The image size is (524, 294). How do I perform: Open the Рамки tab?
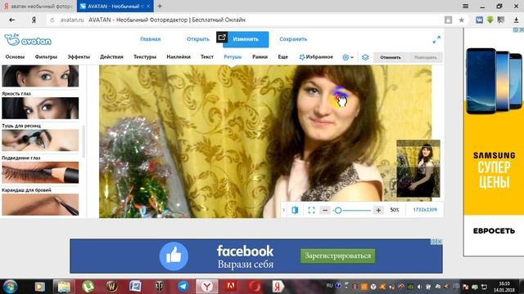pyautogui.click(x=260, y=57)
